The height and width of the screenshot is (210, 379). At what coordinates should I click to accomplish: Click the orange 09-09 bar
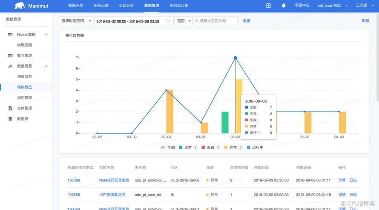coord(342,123)
